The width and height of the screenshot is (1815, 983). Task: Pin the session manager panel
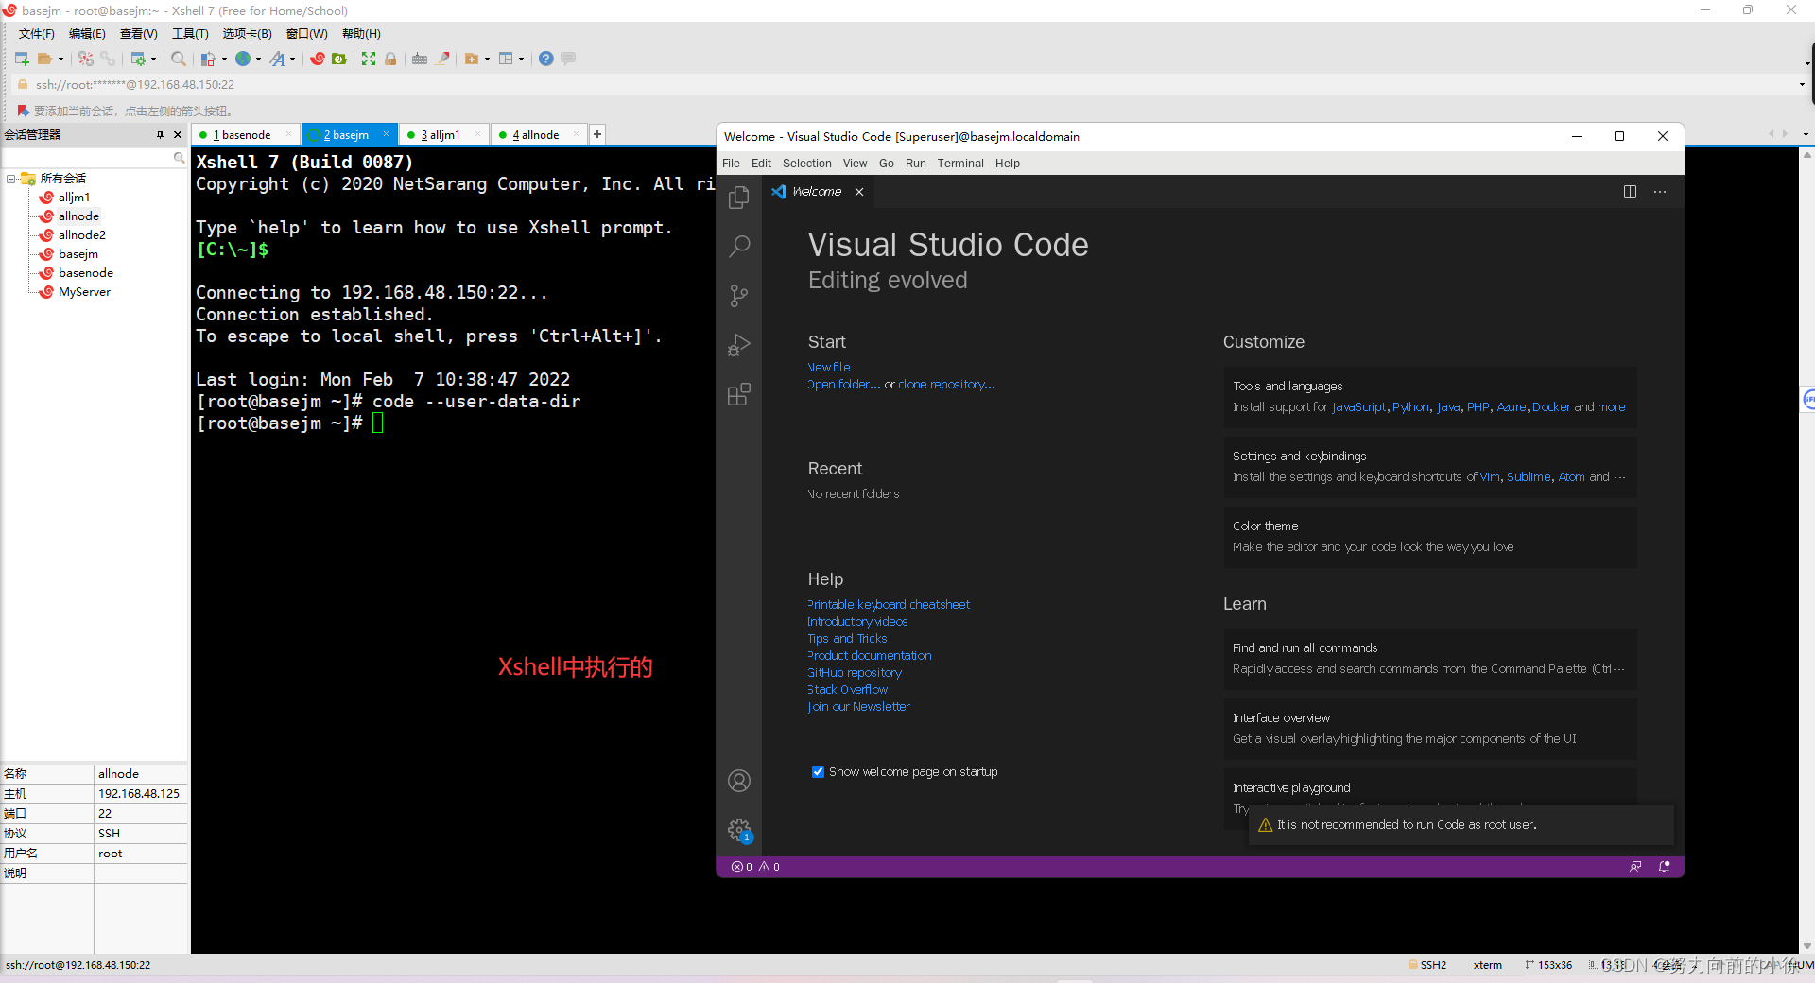click(x=160, y=135)
